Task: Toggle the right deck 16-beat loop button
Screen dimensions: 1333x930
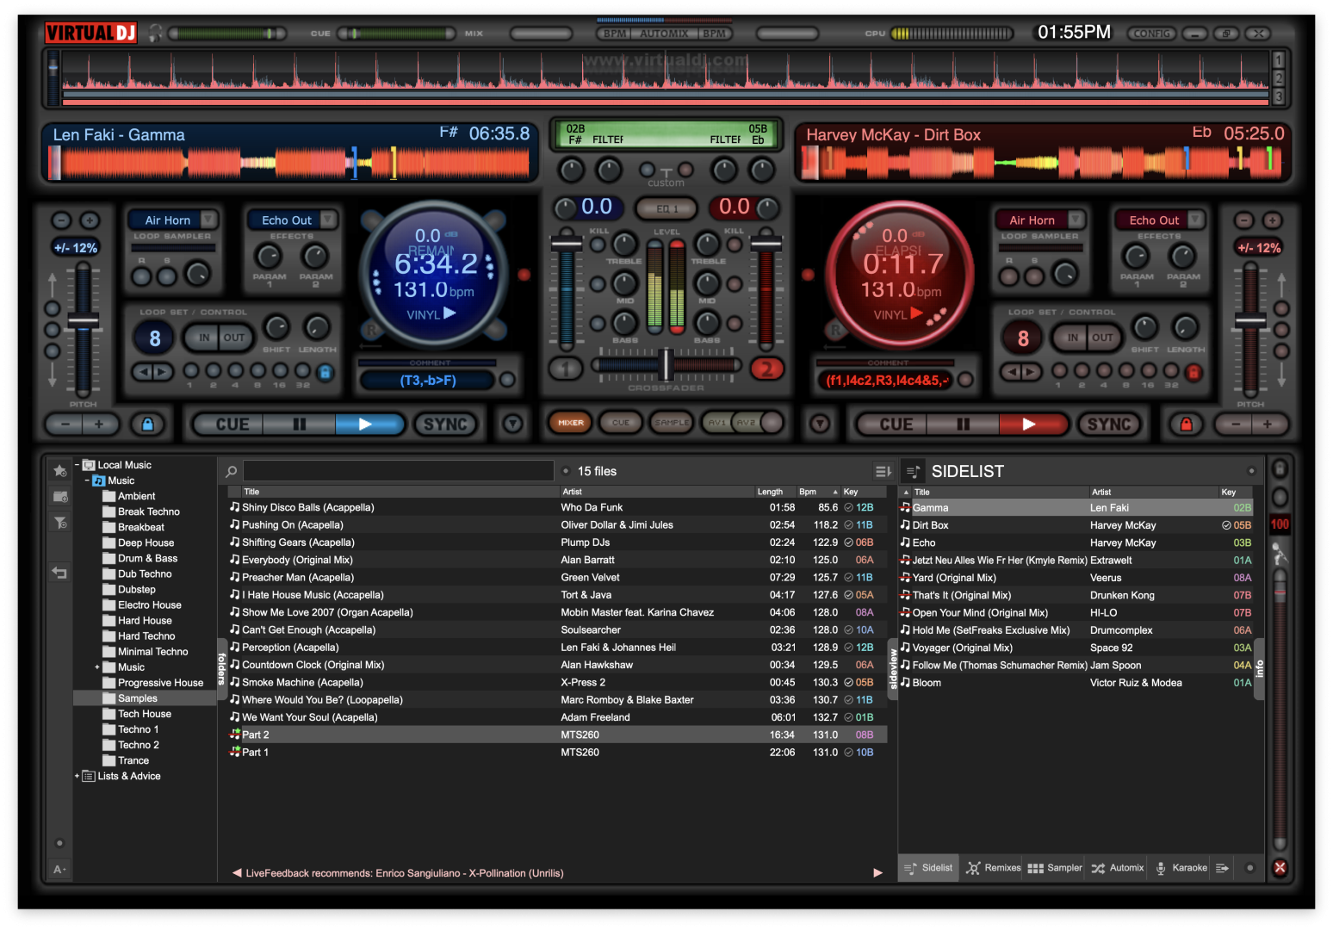Action: [x=1148, y=370]
